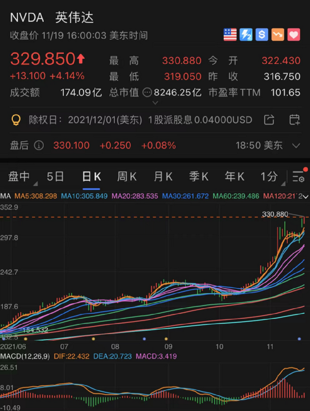Tap the share icon beside dividend info
The image size is (310, 411).
[269, 120]
